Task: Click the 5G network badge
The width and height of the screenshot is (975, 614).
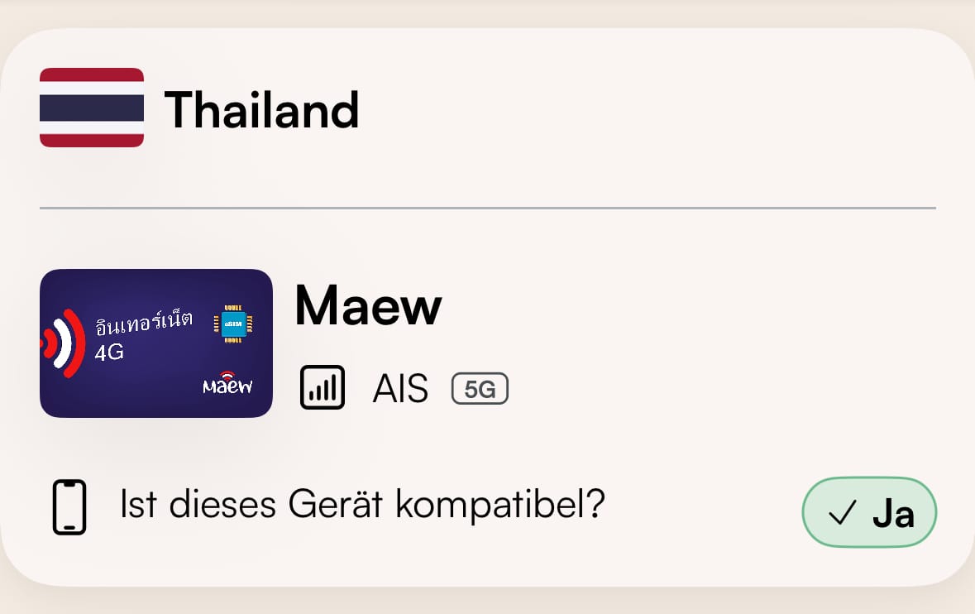Action: pyautogui.click(x=480, y=387)
